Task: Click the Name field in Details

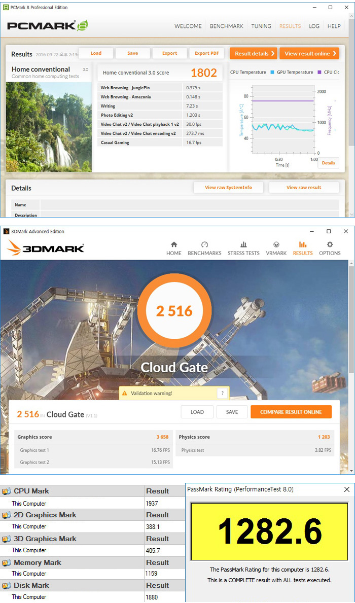Action: click(190, 204)
